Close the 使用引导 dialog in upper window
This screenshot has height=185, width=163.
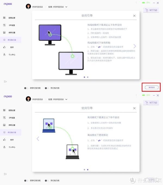[134, 16]
